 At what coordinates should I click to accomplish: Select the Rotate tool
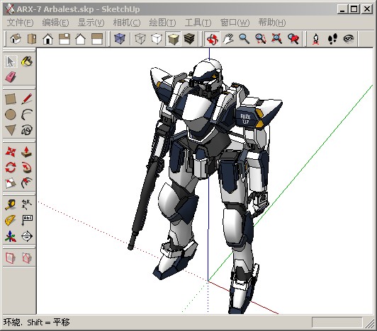(x=11, y=168)
